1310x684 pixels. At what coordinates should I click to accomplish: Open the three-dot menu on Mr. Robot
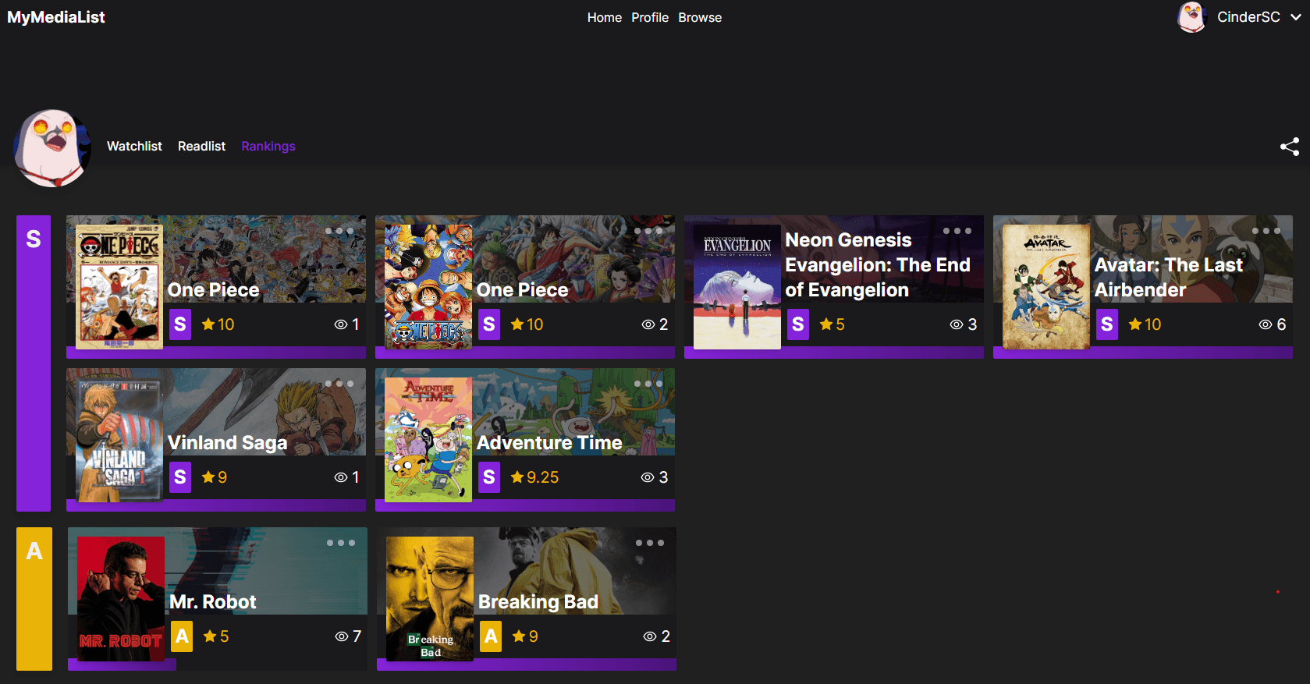[x=341, y=543]
